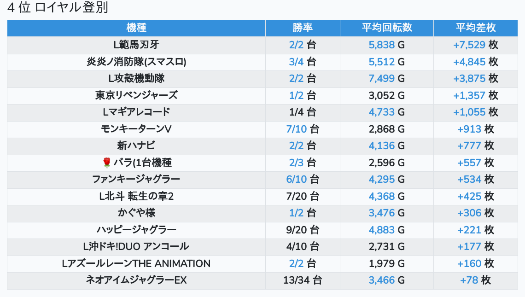Click the ハッピージャグラー machine name
Screen dimensions: 525x297
pyautogui.click(x=136, y=230)
